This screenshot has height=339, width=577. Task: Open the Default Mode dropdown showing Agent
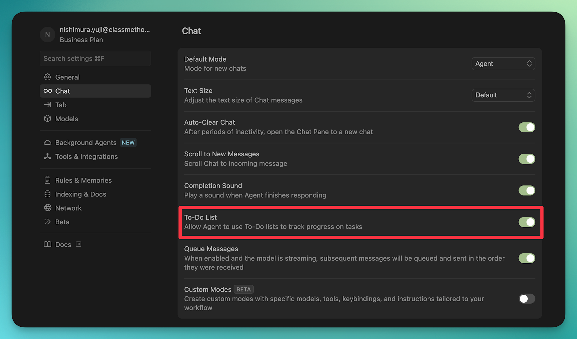tap(503, 64)
